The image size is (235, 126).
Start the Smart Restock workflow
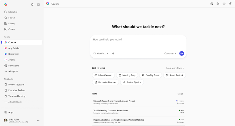175,75
